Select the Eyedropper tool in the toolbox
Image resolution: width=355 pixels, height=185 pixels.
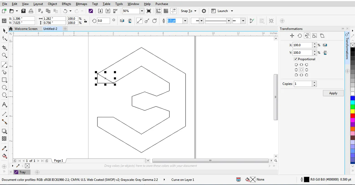pos(4,148)
